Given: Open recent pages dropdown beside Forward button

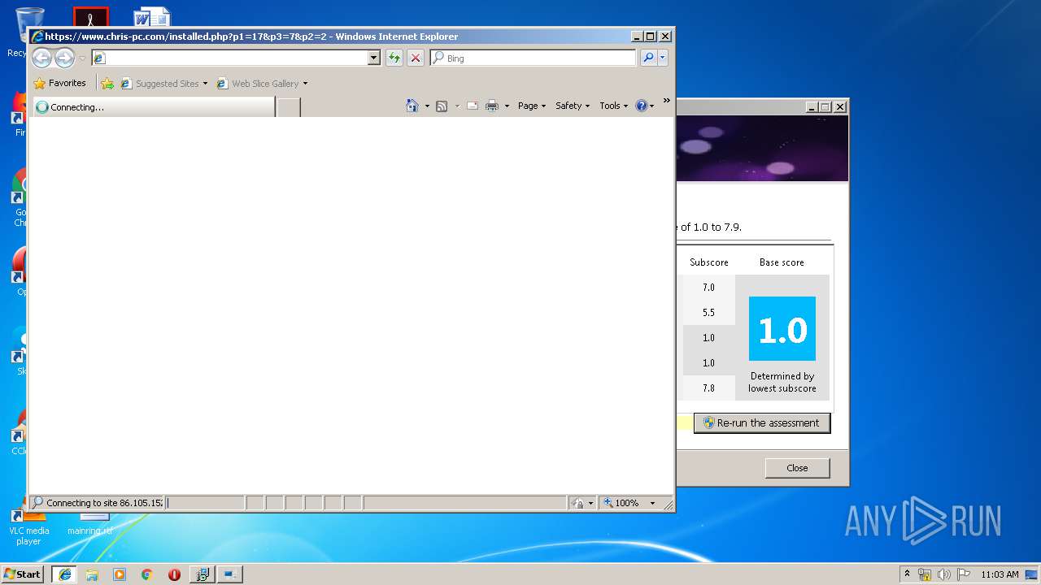Looking at the screenshot, I should point(82,58).
